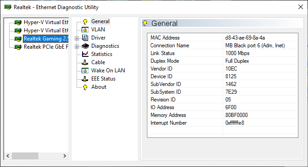This screenshot has width=308, height=167.
Task: Open the VLAN settings page
Action: point(98,30)
